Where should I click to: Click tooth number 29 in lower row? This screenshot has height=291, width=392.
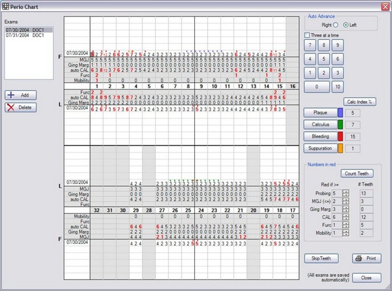pyautogui.click(x=136, y=211)
